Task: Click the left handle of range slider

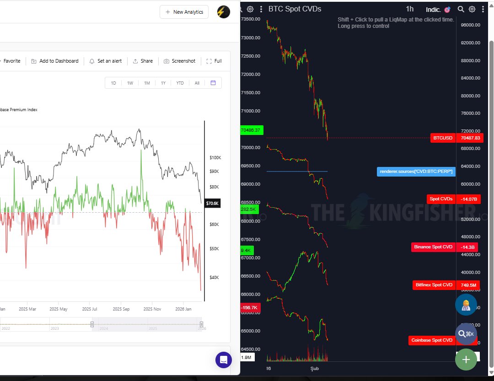Action: coord(92,324)
